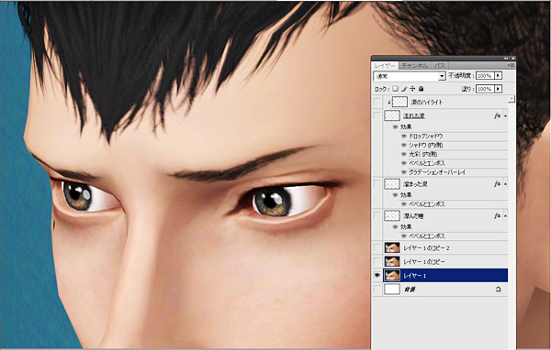
Task: Click the lock transparent pixels icon
Action: pyautogui.click(x=395, y=89)
